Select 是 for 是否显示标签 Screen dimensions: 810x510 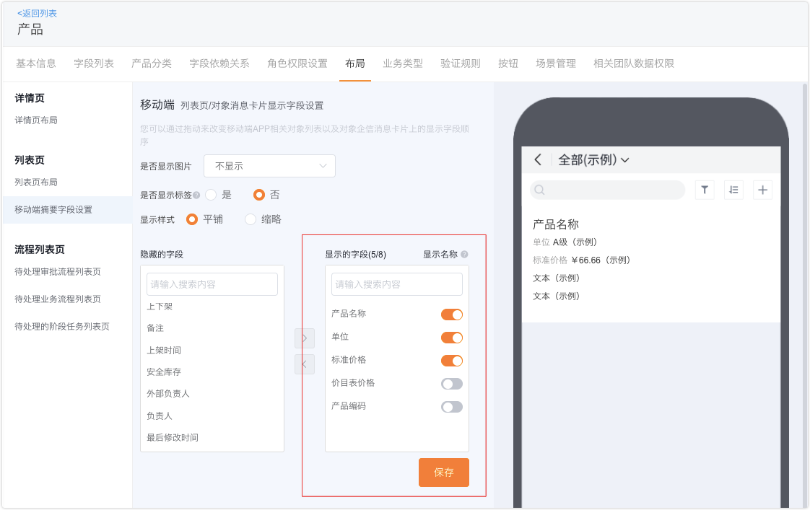point(211,195)
